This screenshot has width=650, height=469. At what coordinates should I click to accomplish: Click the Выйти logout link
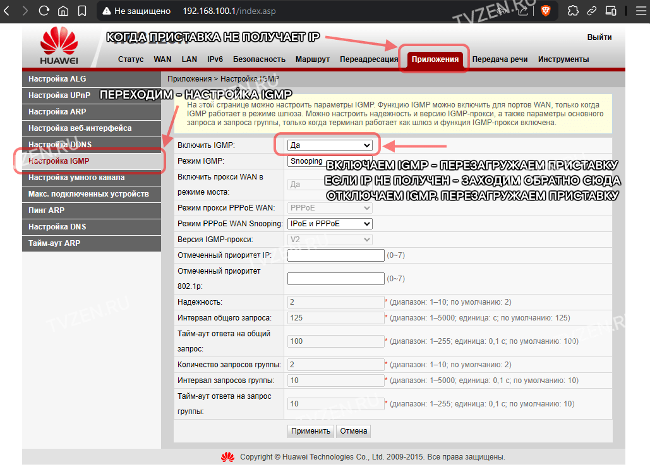(x=599, y=37)
